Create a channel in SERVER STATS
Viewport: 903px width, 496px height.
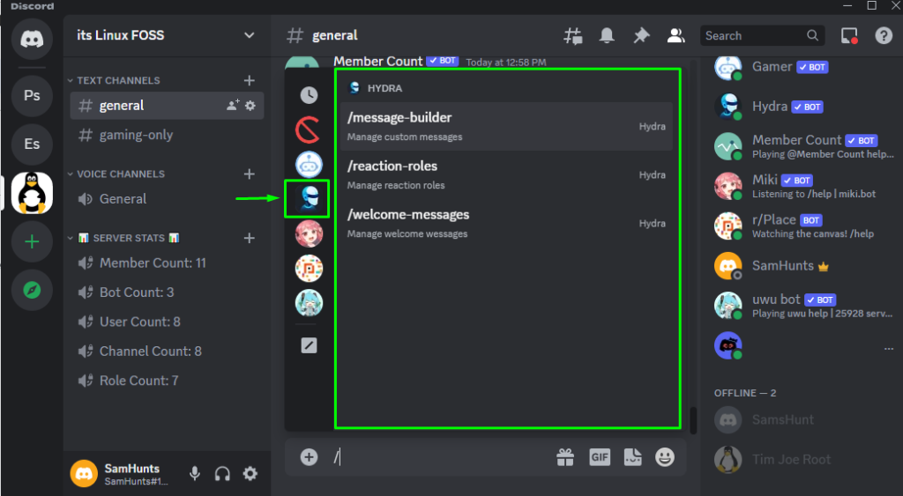pyautogui.click(x=250, y=238)
